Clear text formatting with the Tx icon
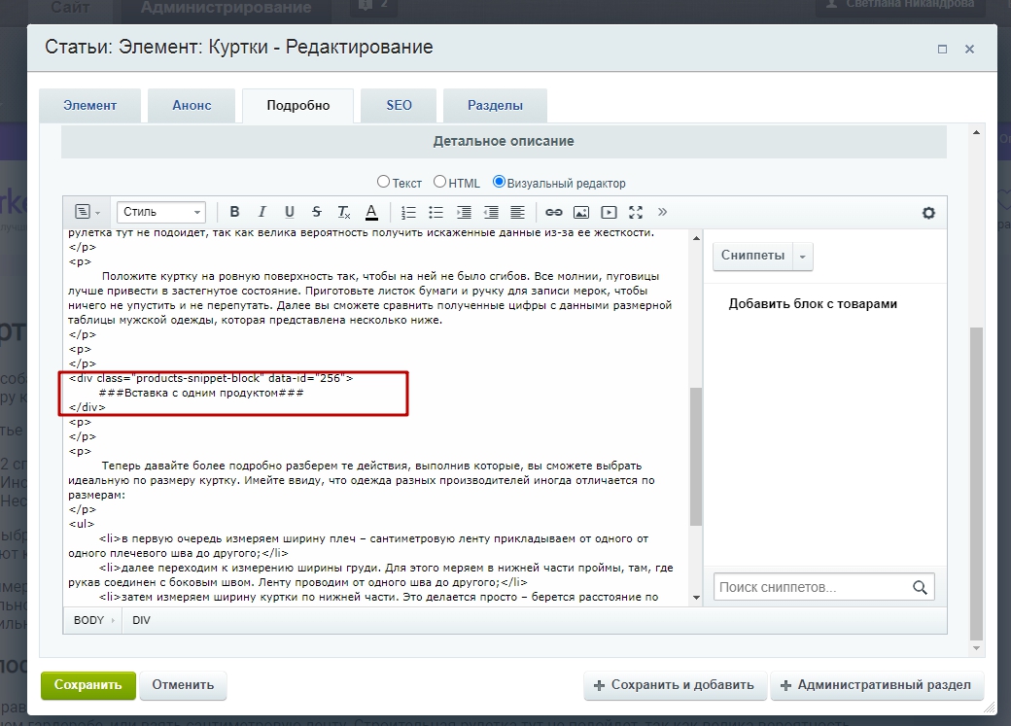This screenshot has height=726, width=1011. pos(344,212)
